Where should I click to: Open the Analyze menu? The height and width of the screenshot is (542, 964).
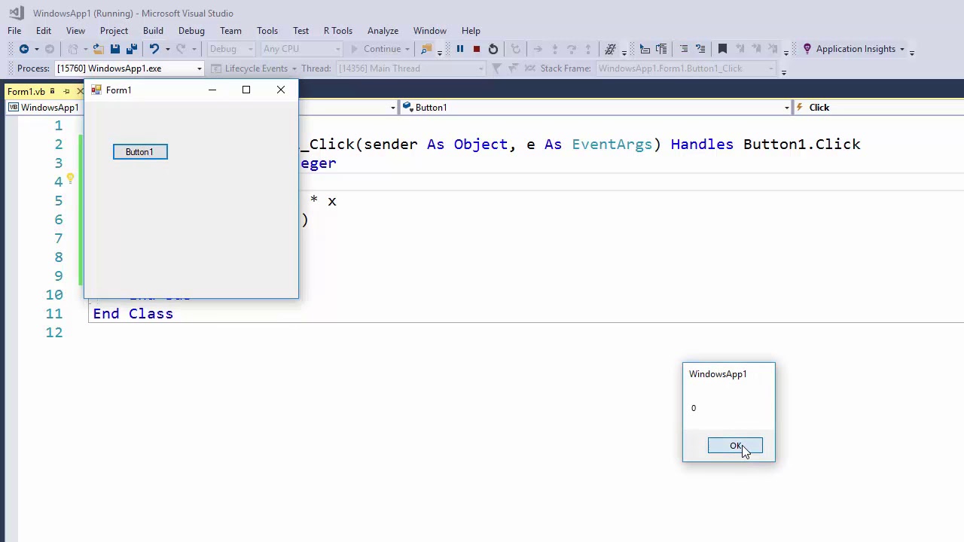(x=383, y=31)
